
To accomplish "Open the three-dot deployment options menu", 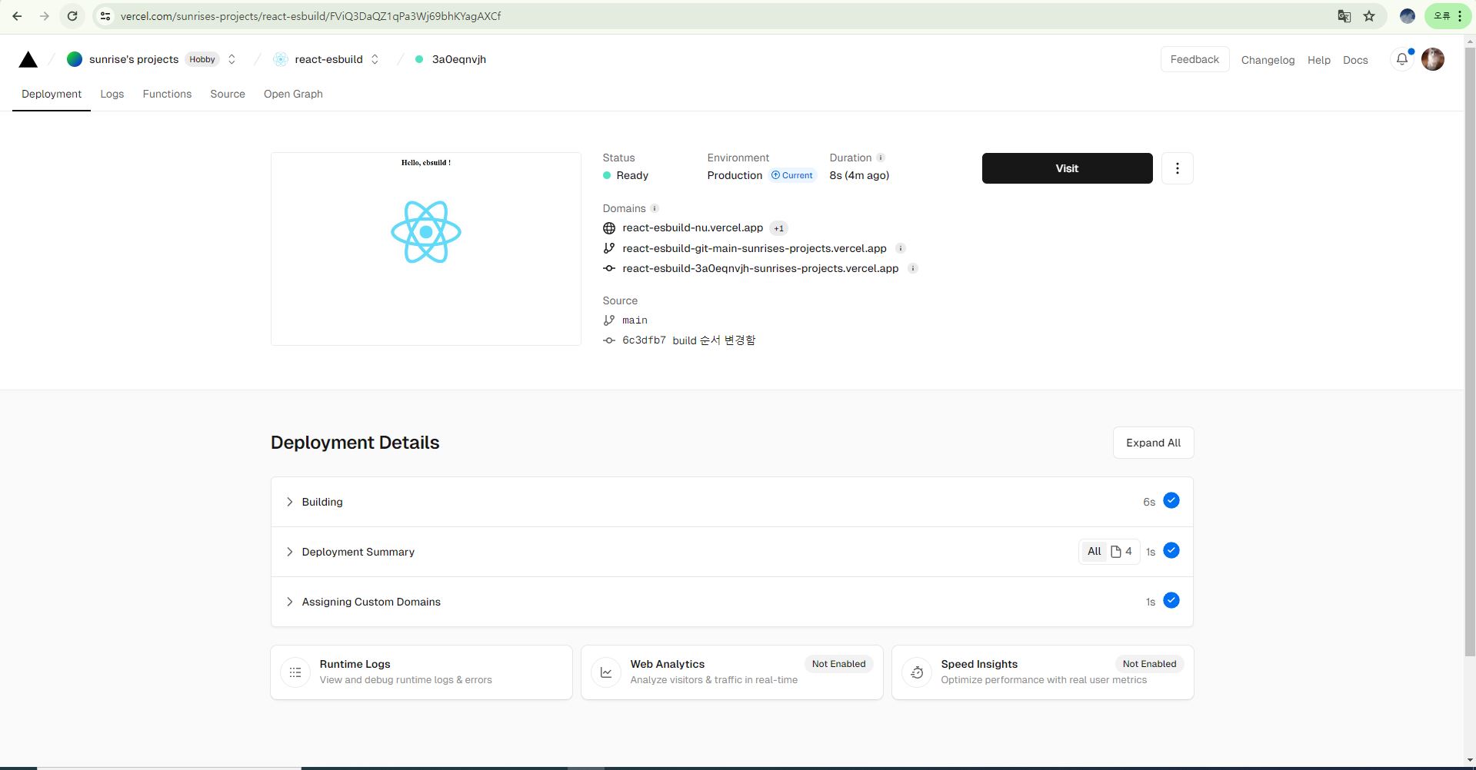I will tap(1177, 168).
